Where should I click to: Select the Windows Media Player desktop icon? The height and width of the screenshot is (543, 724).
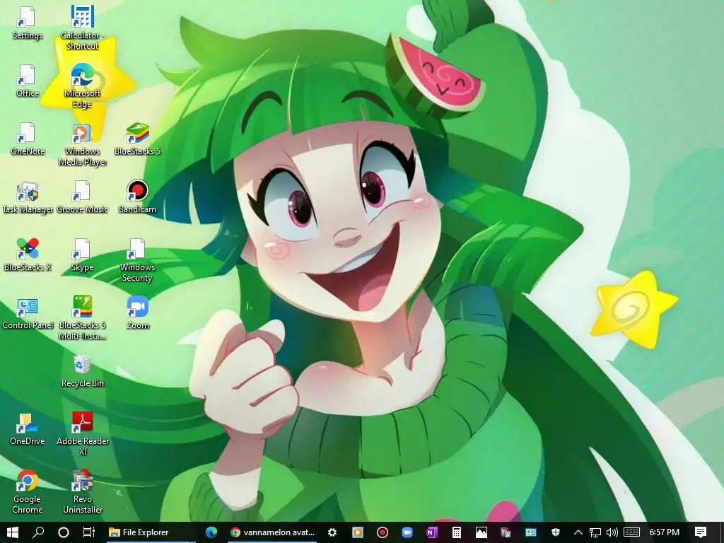pyautogui.click(x=82, y=144)
